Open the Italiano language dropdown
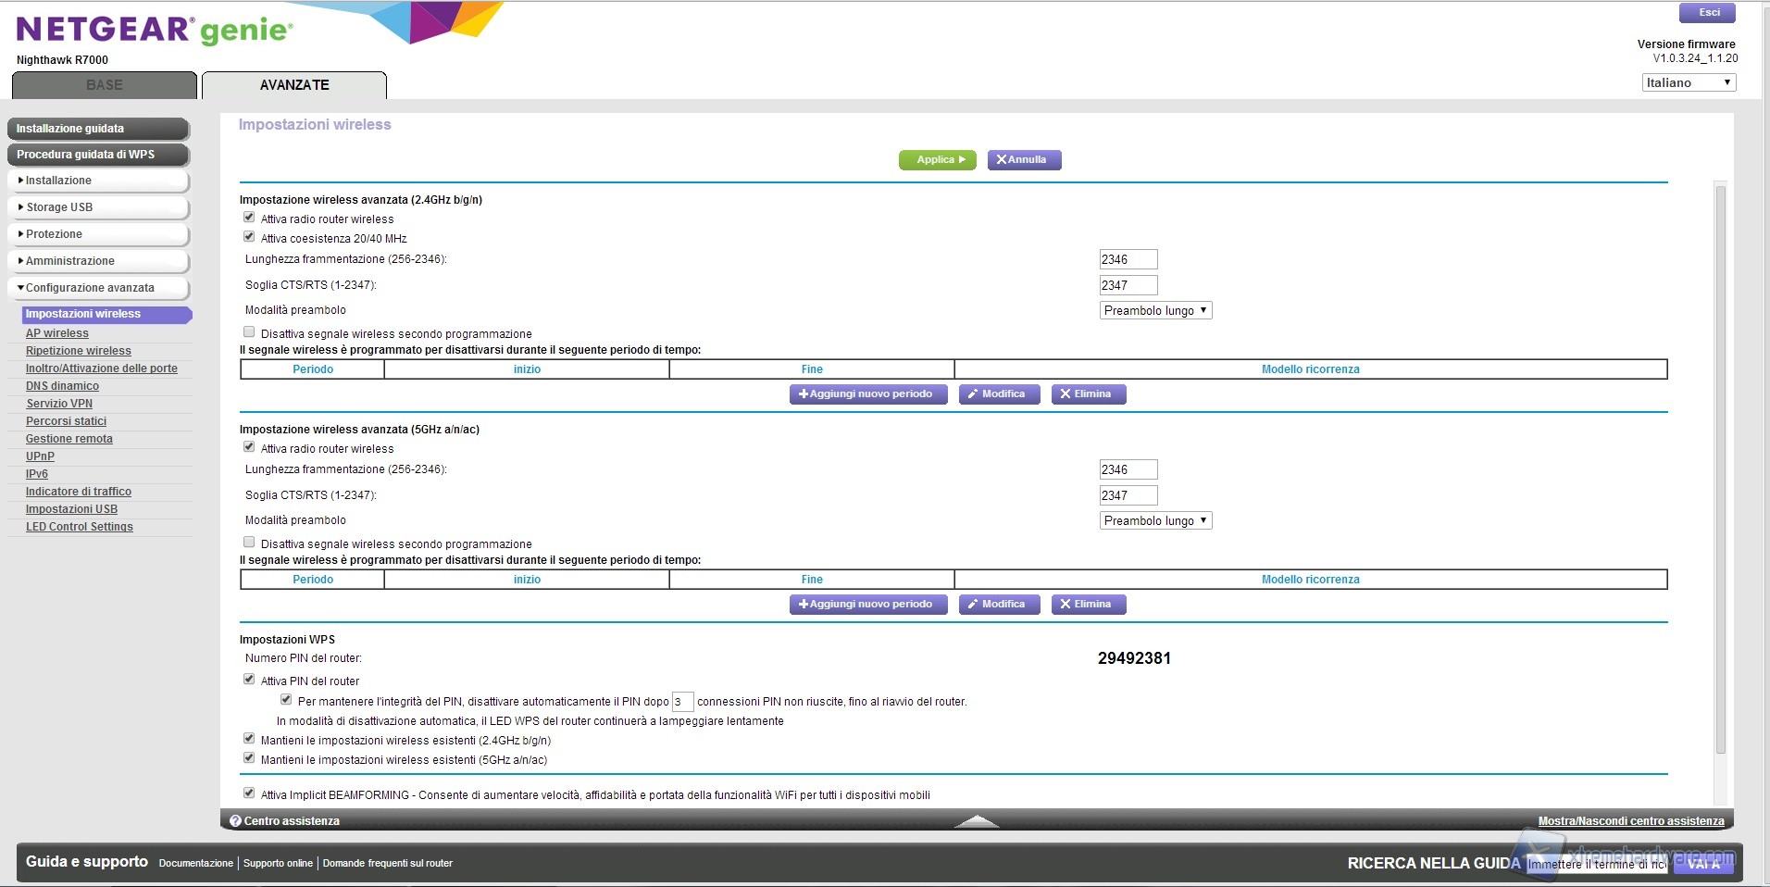Image resolution: width=1770 pixels, height=887 pixels. [1688, 83]
